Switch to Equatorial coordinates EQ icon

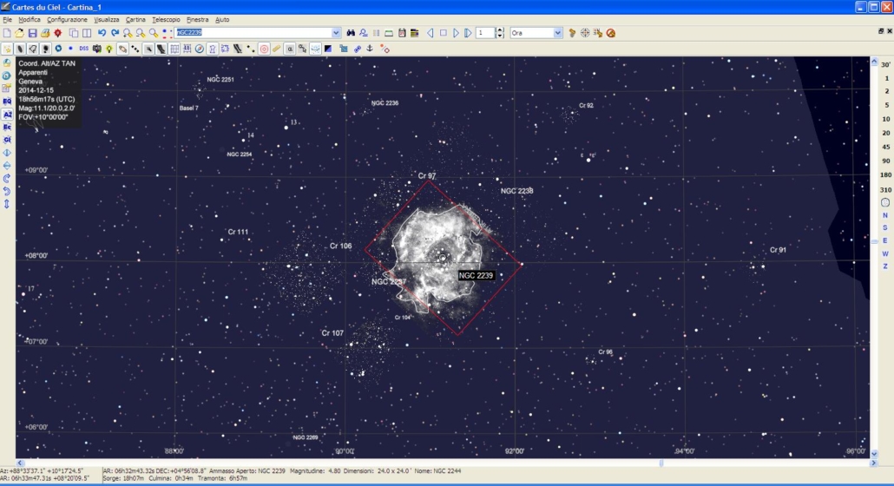(x=7, y=102)
